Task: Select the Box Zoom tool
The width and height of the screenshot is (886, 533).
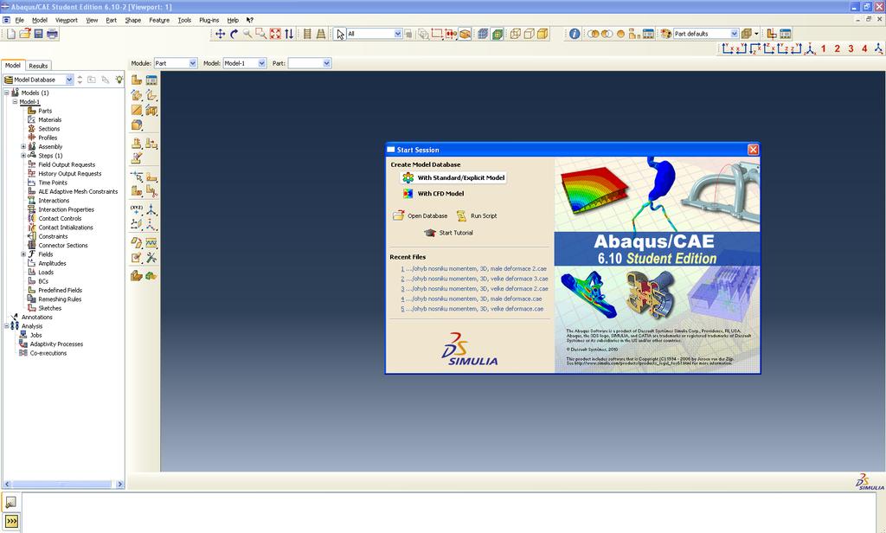Action: point(261,34)
